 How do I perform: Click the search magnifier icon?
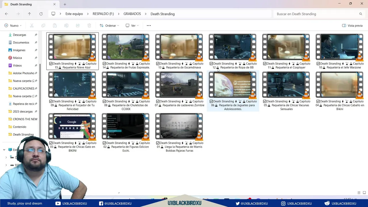(x=361, y=14)
